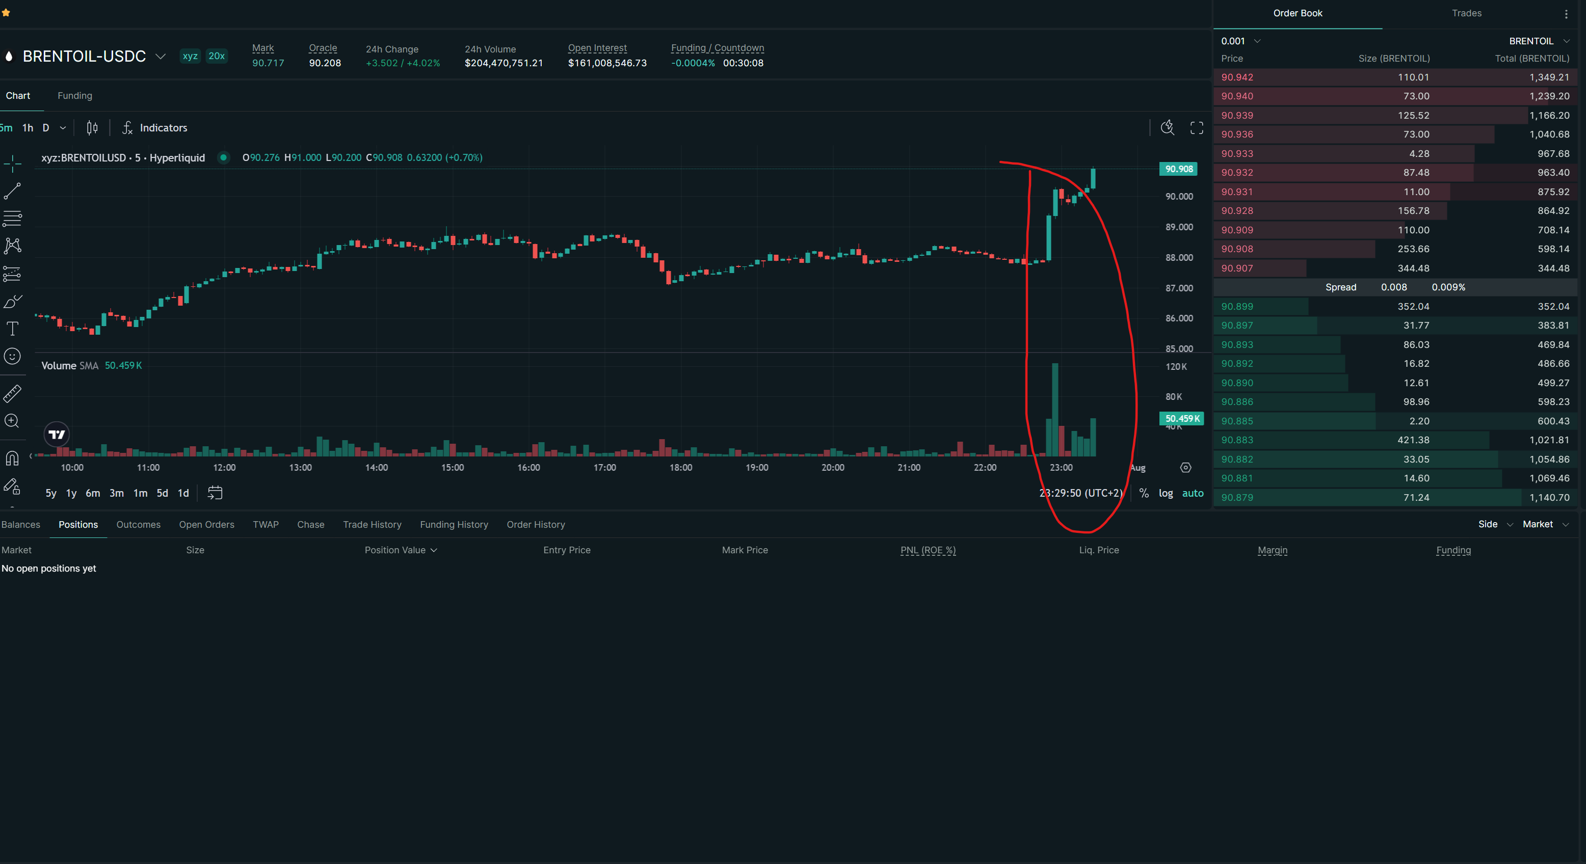This screenshot has width=1586, height=864.
Task: Set the chart range to 5d
Action: pyautogui.click(x=162, y=493)
